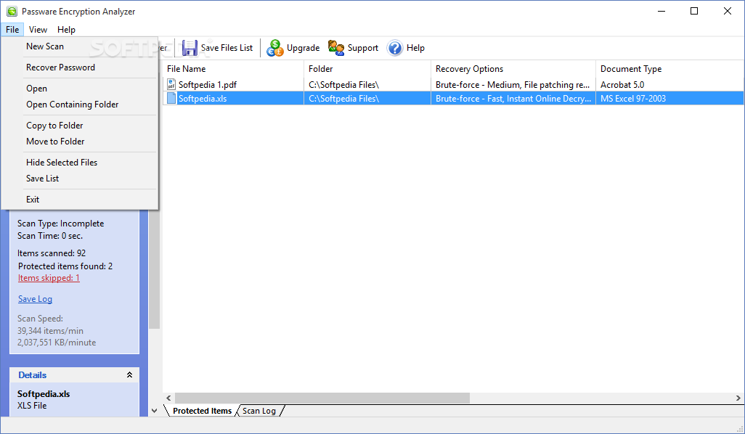The image size is (745, 434).
Task: Click Save Files List toolbar label
Action: (227, 48)
